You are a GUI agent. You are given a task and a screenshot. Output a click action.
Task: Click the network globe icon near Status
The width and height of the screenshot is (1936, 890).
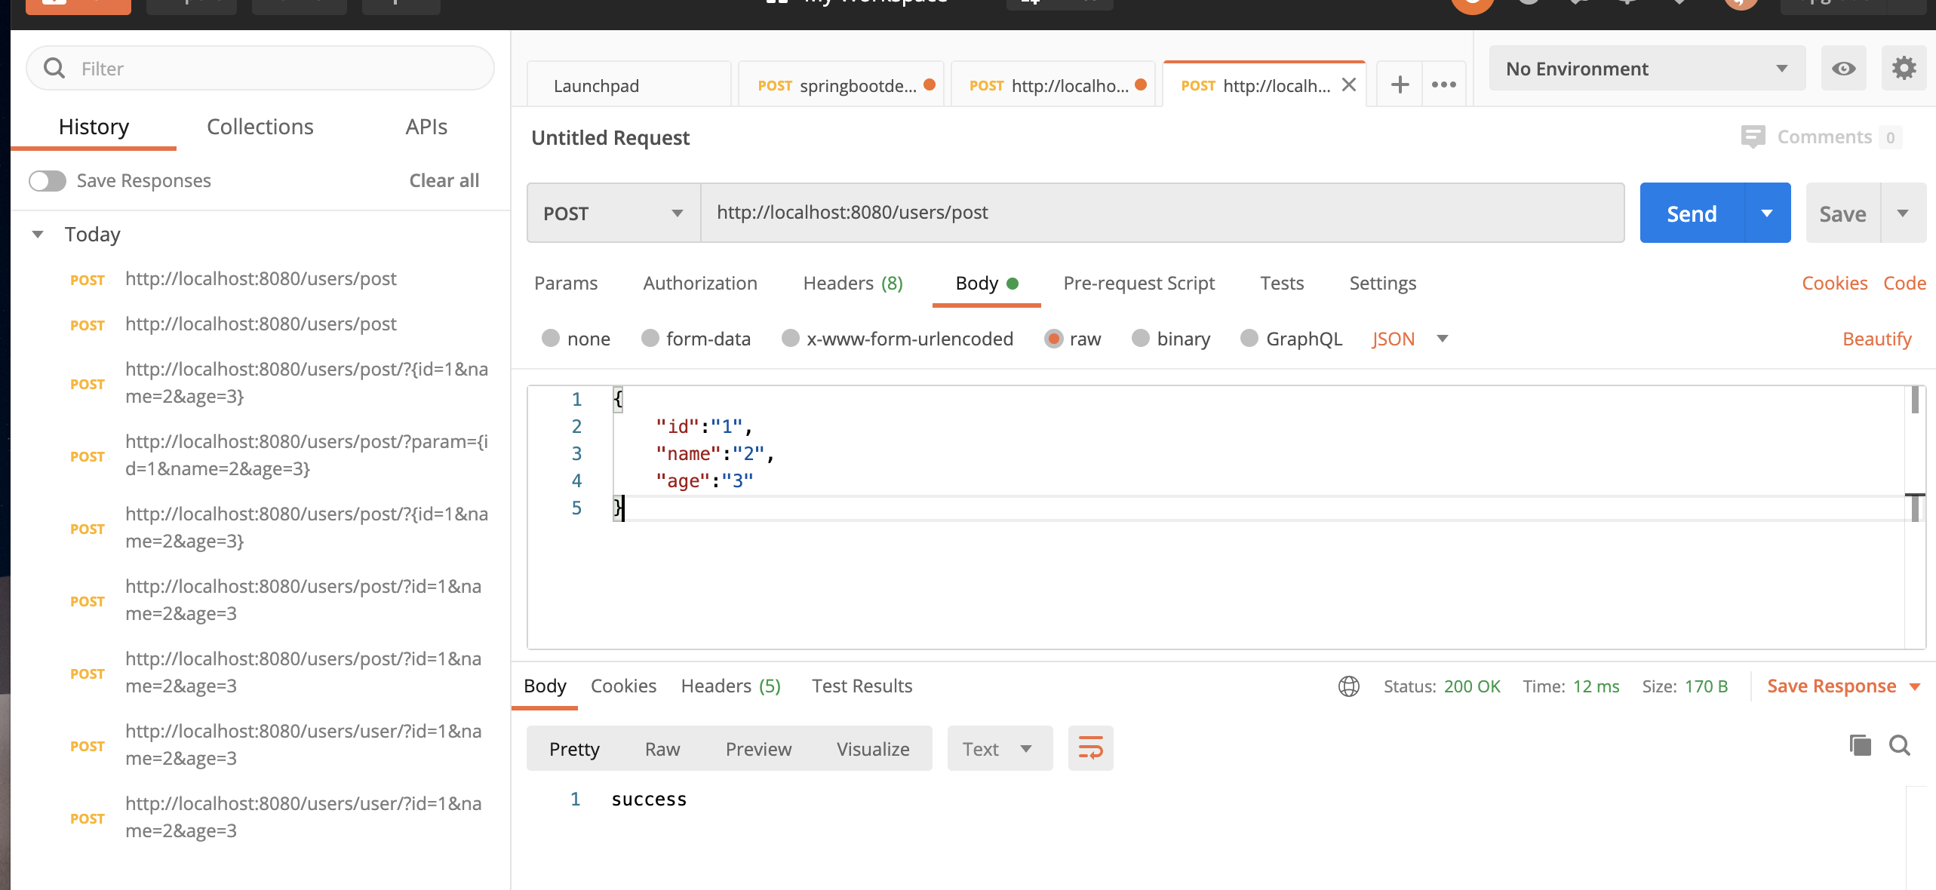click(x=1348, y=686)
